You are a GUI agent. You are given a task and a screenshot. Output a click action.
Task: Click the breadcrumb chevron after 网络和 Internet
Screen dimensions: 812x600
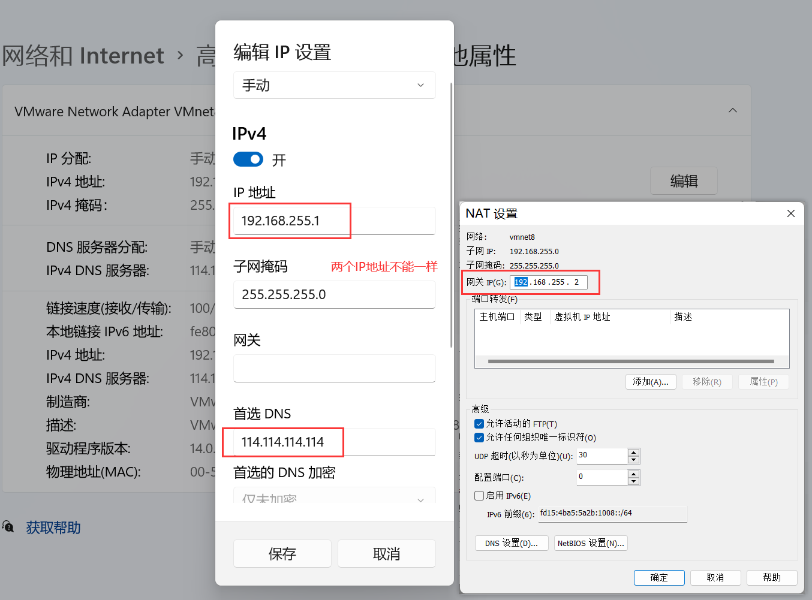(181, 56)
